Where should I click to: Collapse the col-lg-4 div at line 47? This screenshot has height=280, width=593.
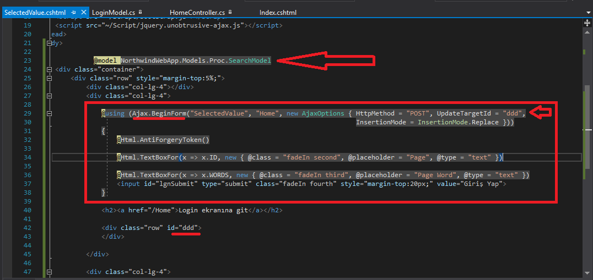(x=50, y=272)
